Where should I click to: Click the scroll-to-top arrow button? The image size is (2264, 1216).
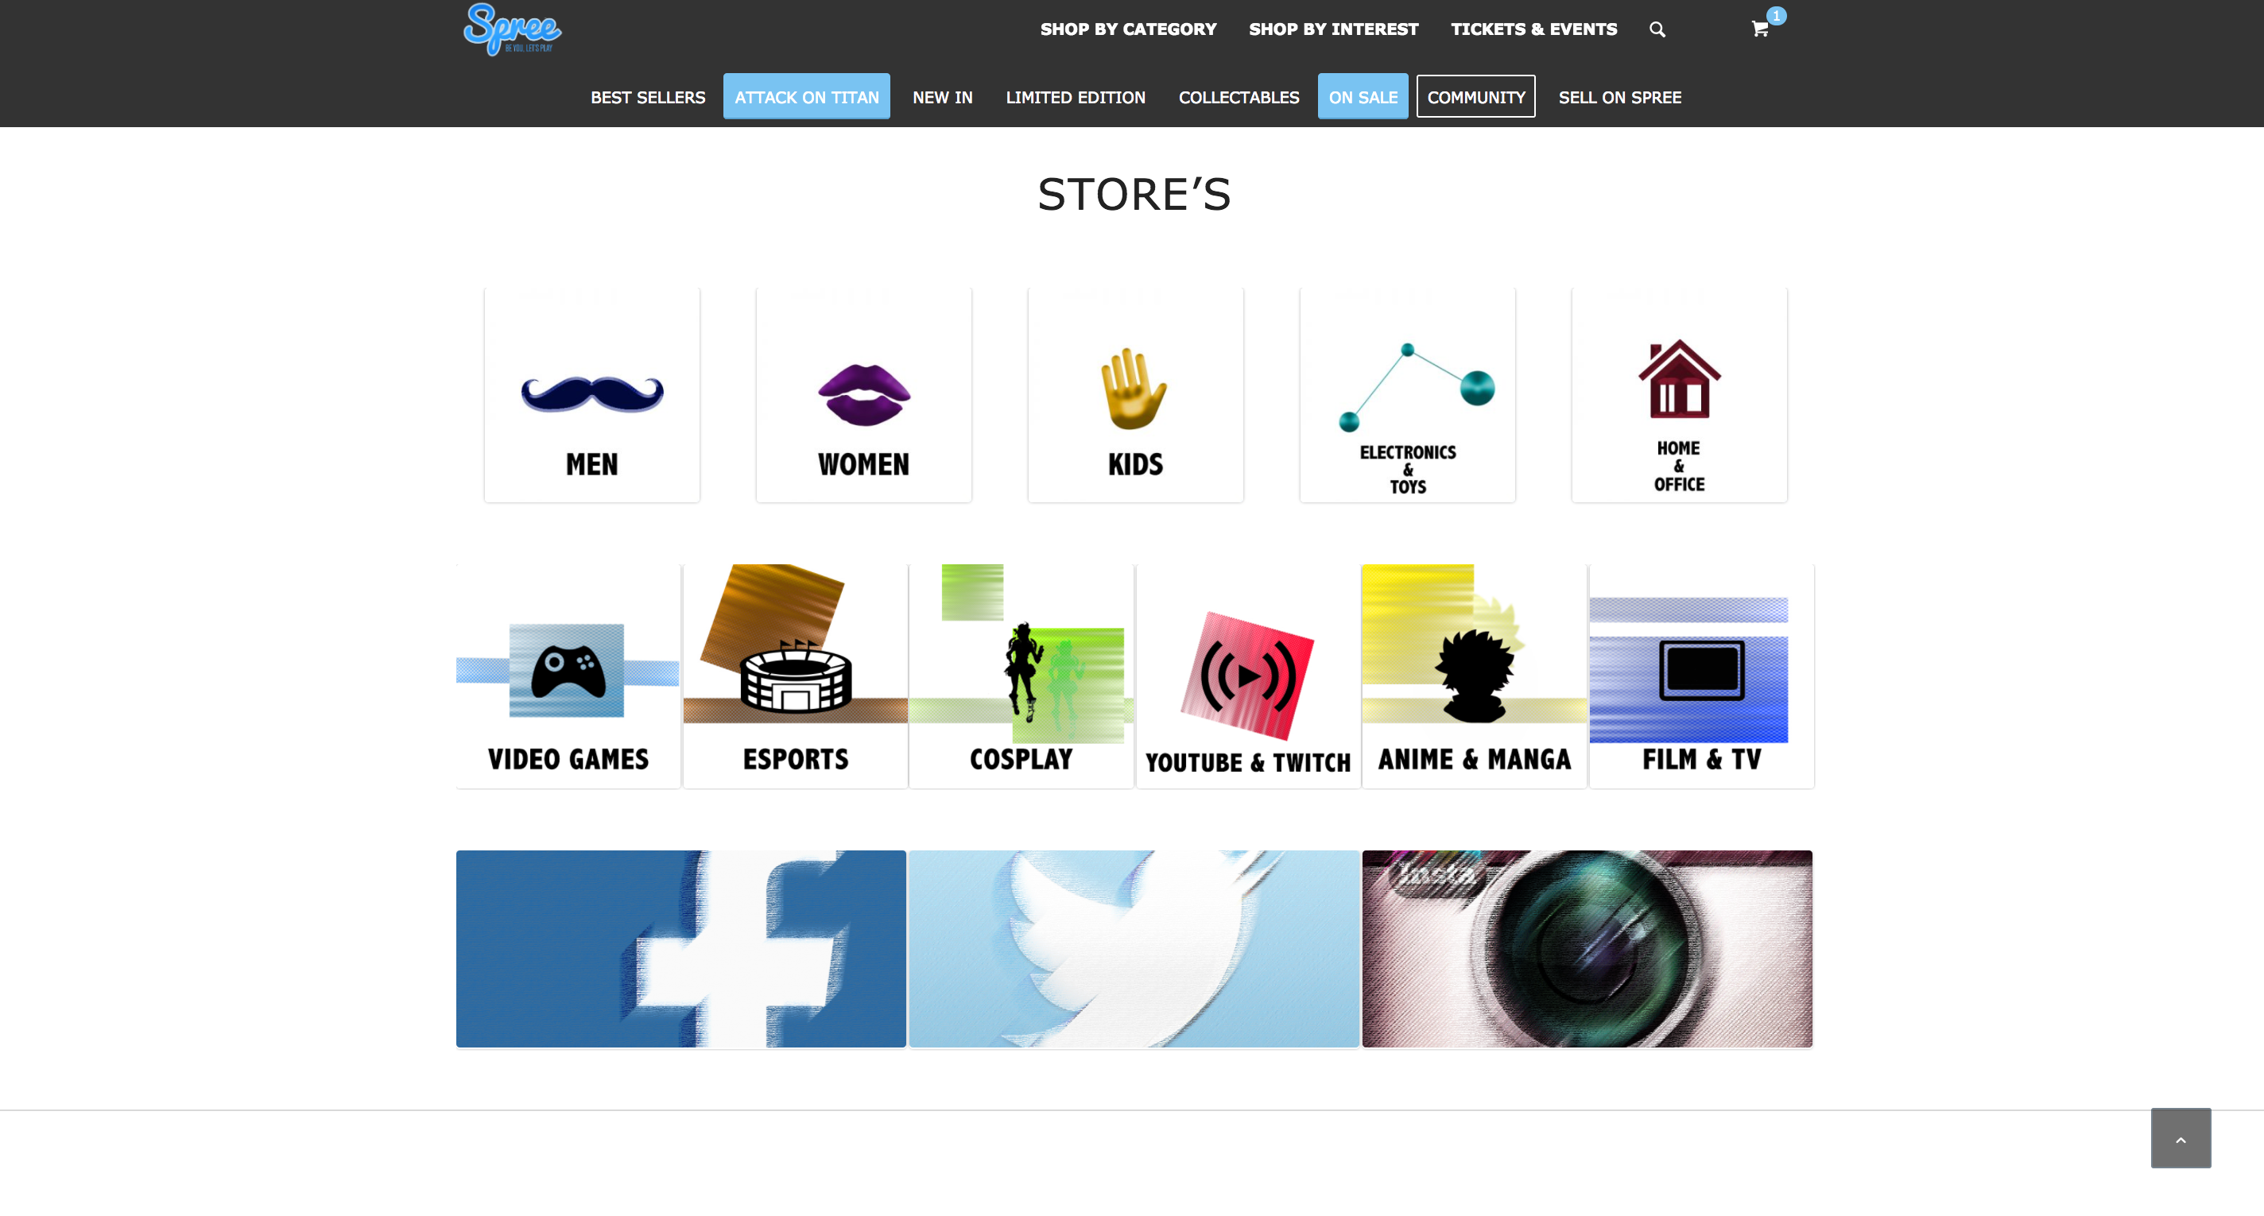coord(2181,1138)
